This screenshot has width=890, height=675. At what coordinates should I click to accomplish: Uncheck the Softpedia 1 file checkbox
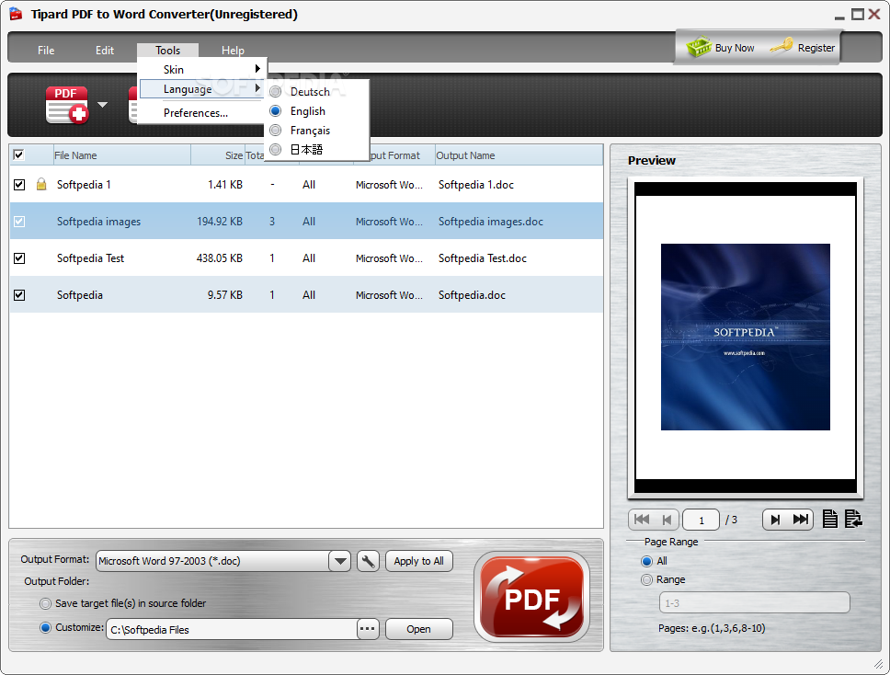19,185
